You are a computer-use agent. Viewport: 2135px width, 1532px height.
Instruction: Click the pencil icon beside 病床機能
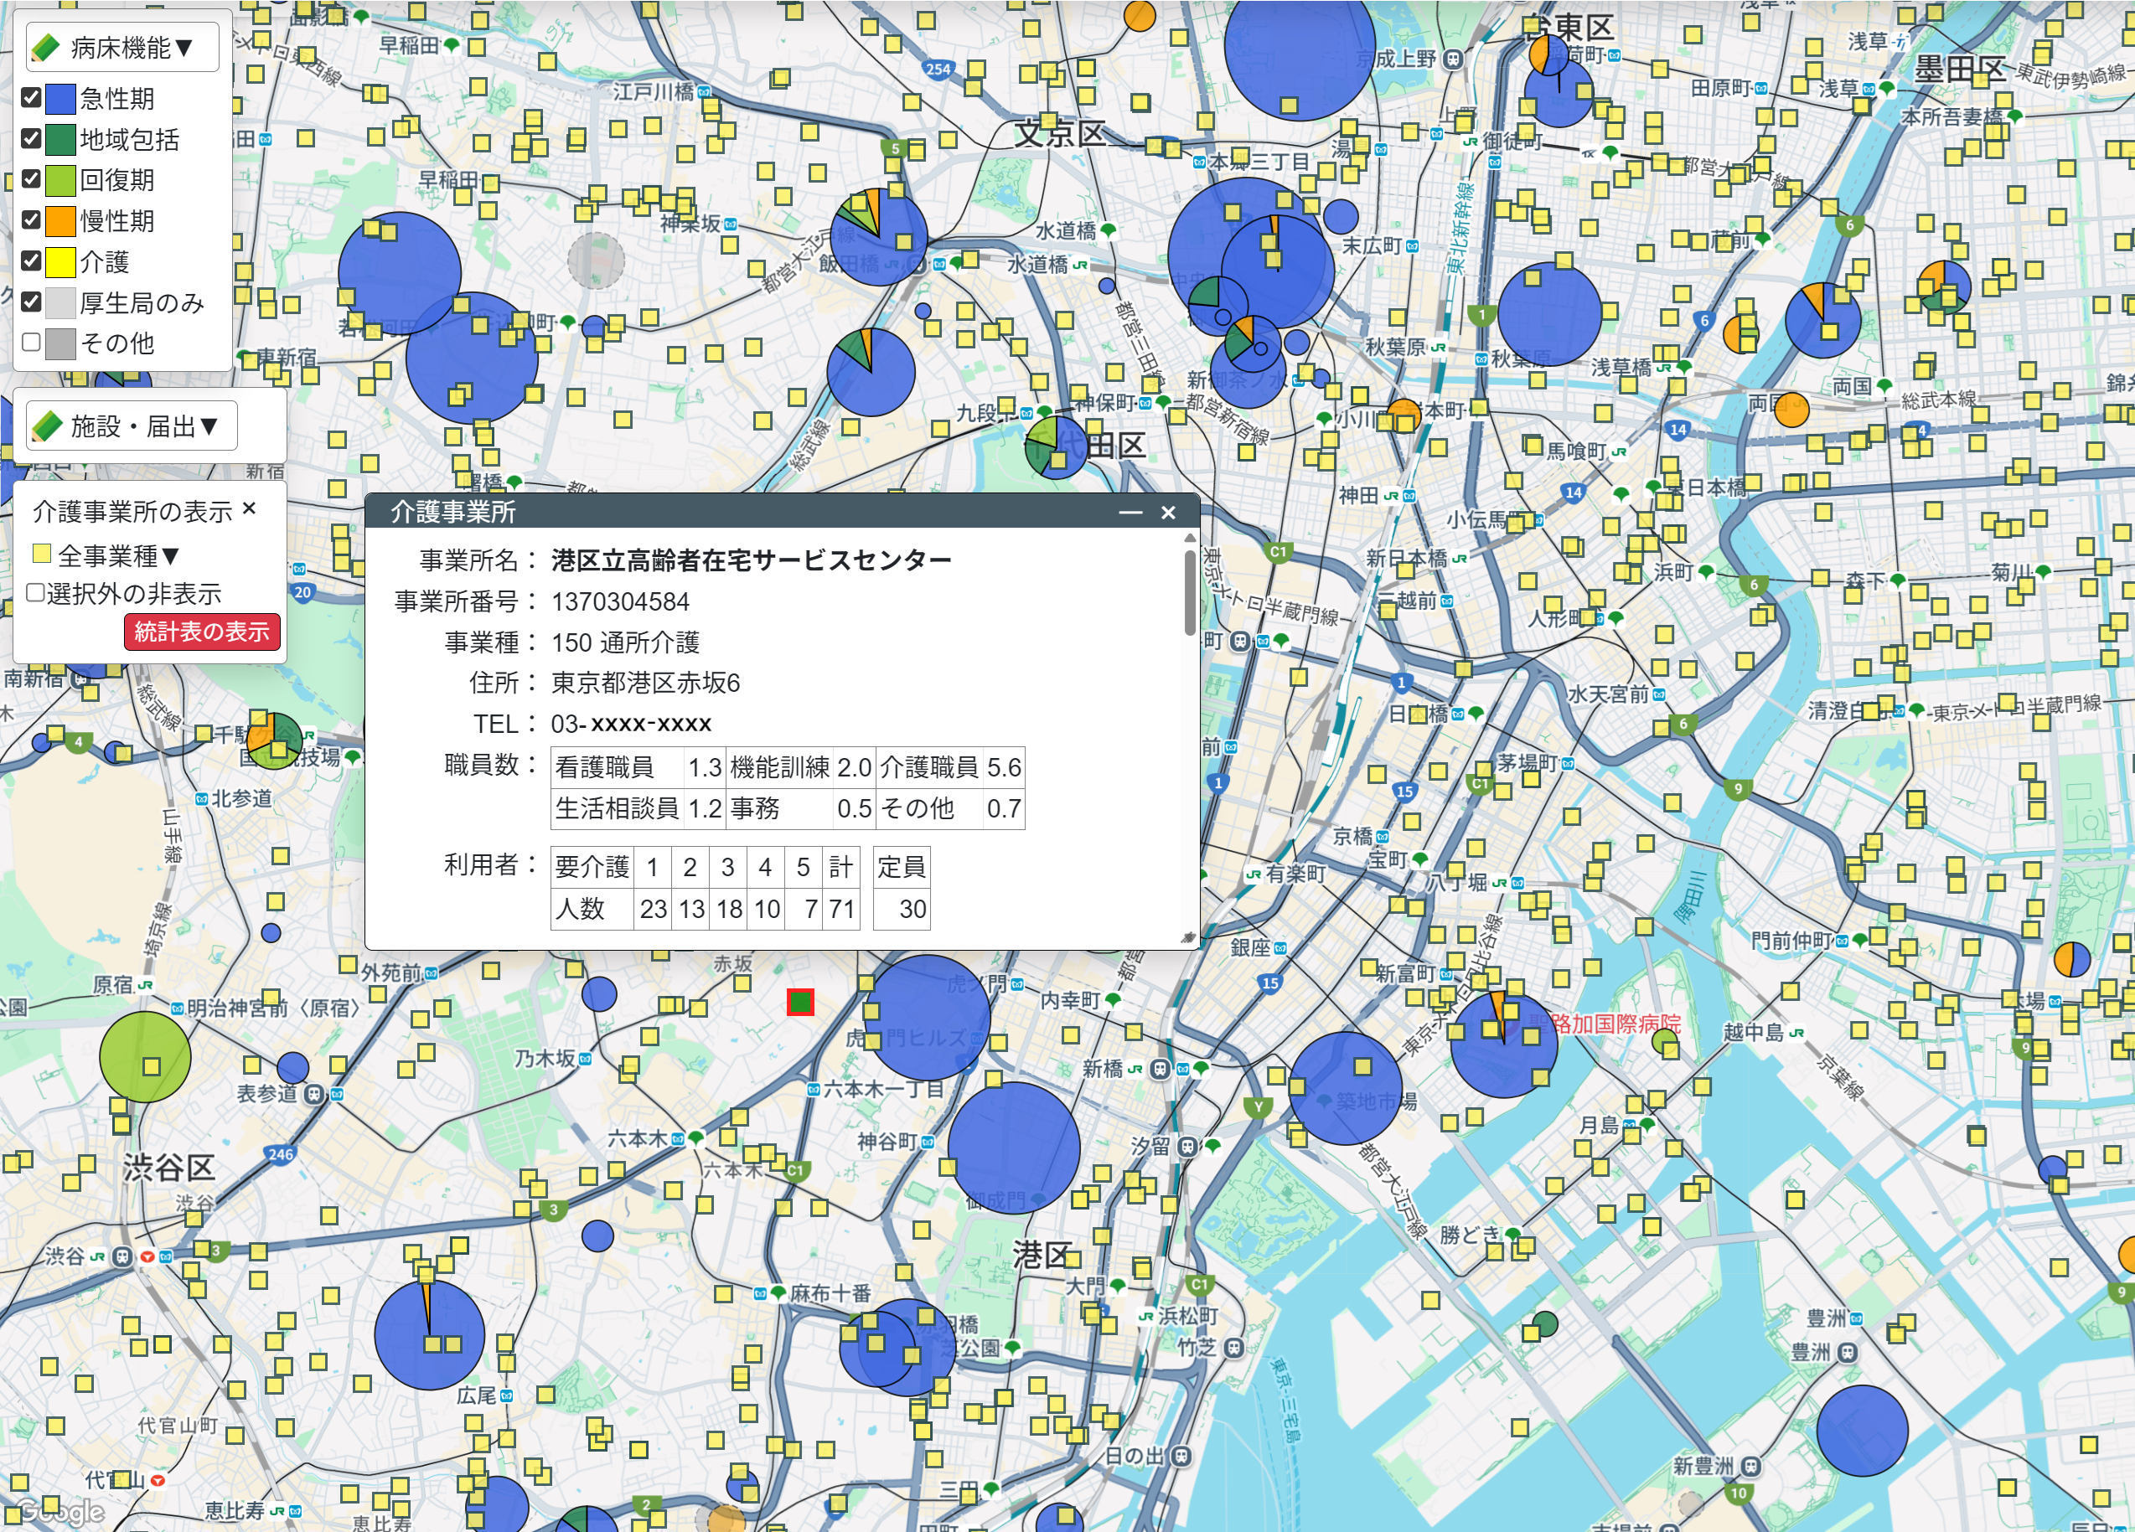(x=45, y=47)
